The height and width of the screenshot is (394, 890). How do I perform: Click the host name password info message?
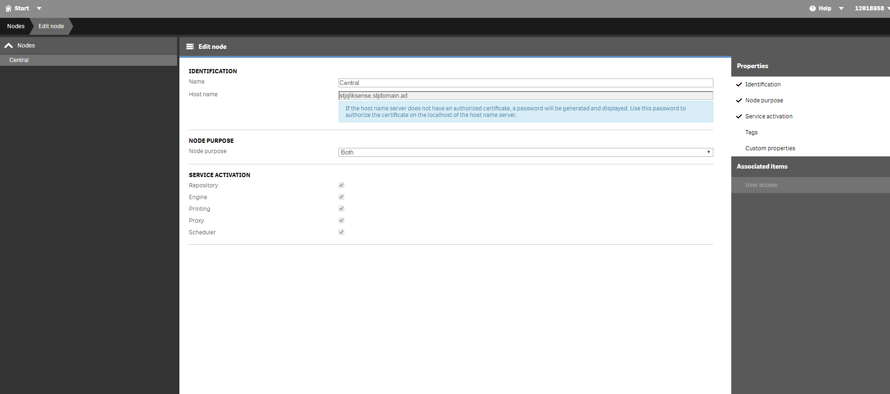click(x=526, y=112)
